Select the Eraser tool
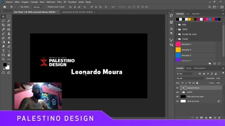225x126 pixels. click(9, 38)
